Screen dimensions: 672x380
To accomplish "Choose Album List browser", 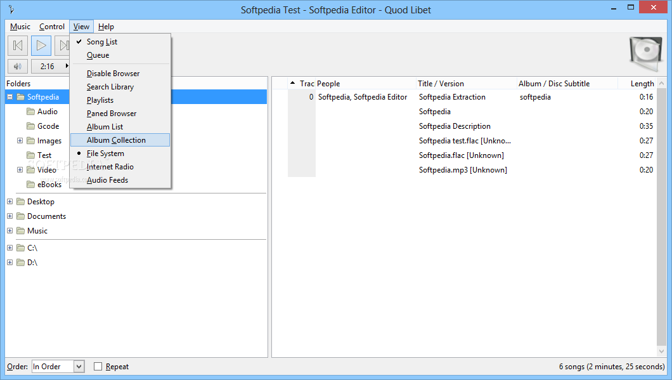I will (120, 127).
